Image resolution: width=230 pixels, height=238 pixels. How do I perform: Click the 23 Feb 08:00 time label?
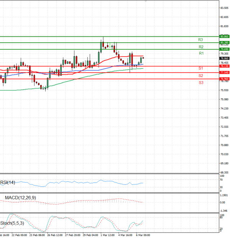(37, 235)
